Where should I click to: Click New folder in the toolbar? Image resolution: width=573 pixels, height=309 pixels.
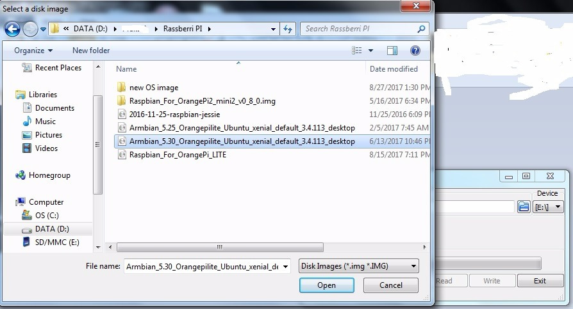click(91, 51)
